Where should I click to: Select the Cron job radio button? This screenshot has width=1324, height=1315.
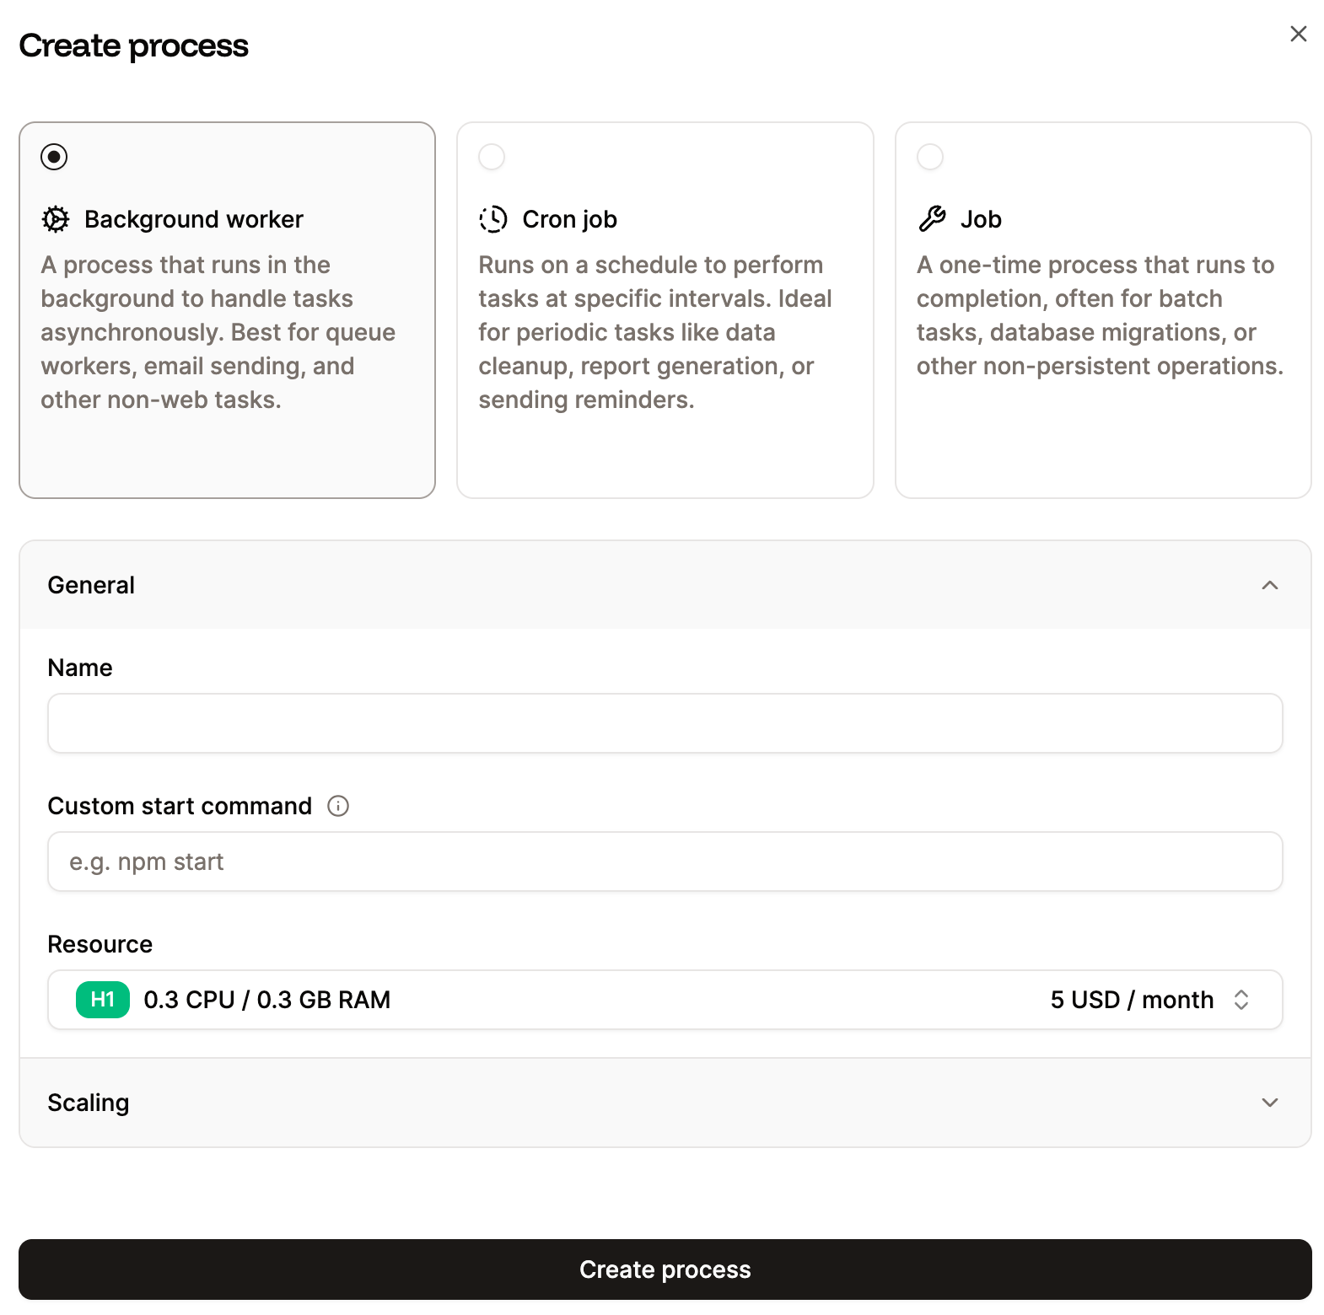[492, 157]
